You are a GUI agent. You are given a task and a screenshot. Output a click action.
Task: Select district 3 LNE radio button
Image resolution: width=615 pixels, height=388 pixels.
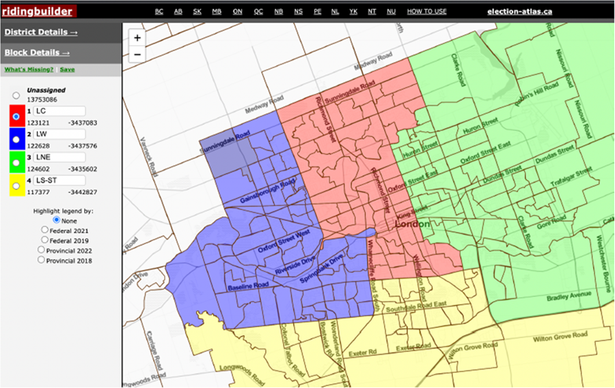(16, 163)
